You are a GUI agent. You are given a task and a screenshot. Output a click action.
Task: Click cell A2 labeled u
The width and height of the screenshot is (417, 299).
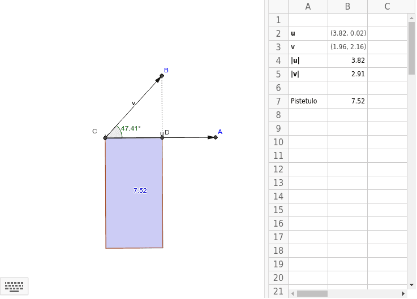[308, 33]
